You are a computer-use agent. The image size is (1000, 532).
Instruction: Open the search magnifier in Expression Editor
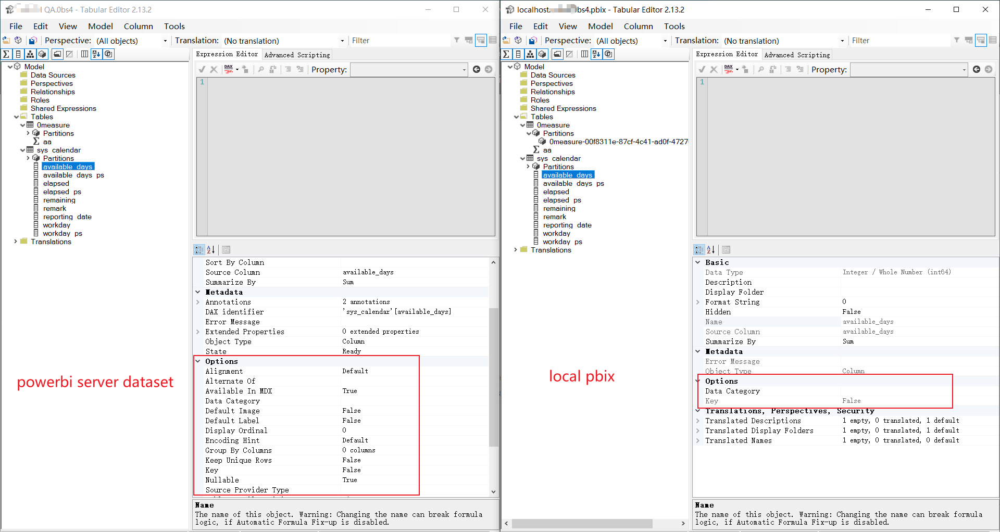point(261,69)
